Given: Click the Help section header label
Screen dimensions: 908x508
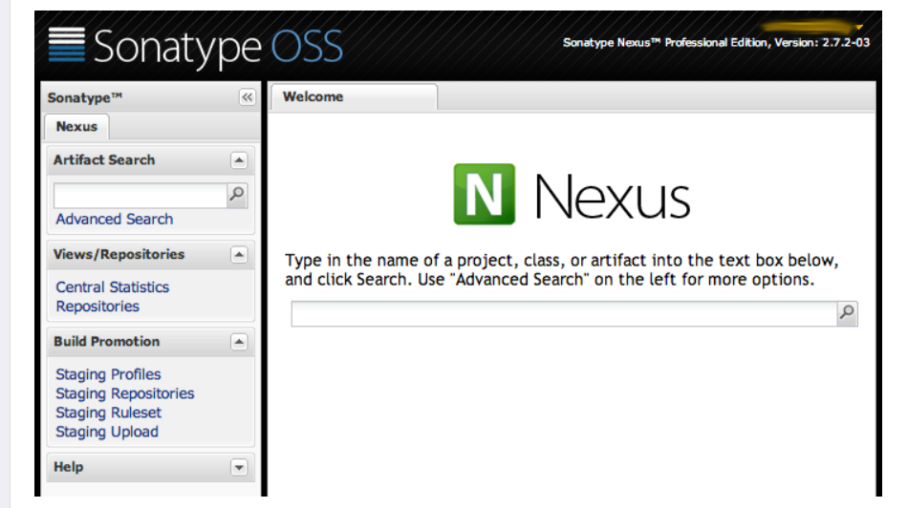Looking at the screenshot, I should [68, 467].
